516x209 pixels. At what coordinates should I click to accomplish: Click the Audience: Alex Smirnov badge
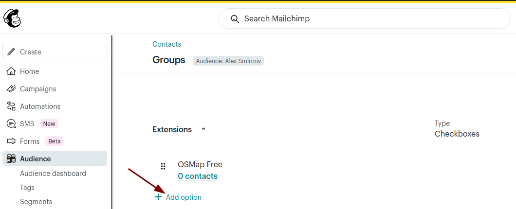tap(228, 61)
